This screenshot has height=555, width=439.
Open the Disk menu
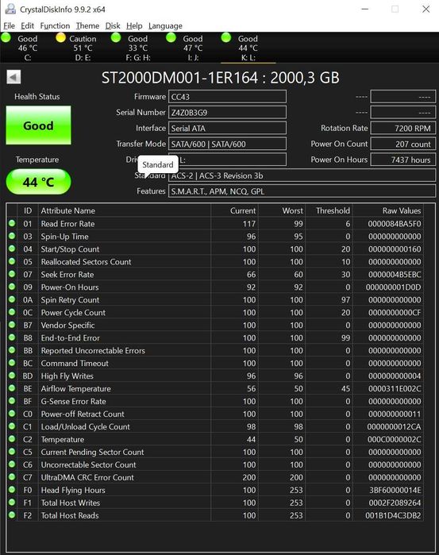(x=113, y=26)
